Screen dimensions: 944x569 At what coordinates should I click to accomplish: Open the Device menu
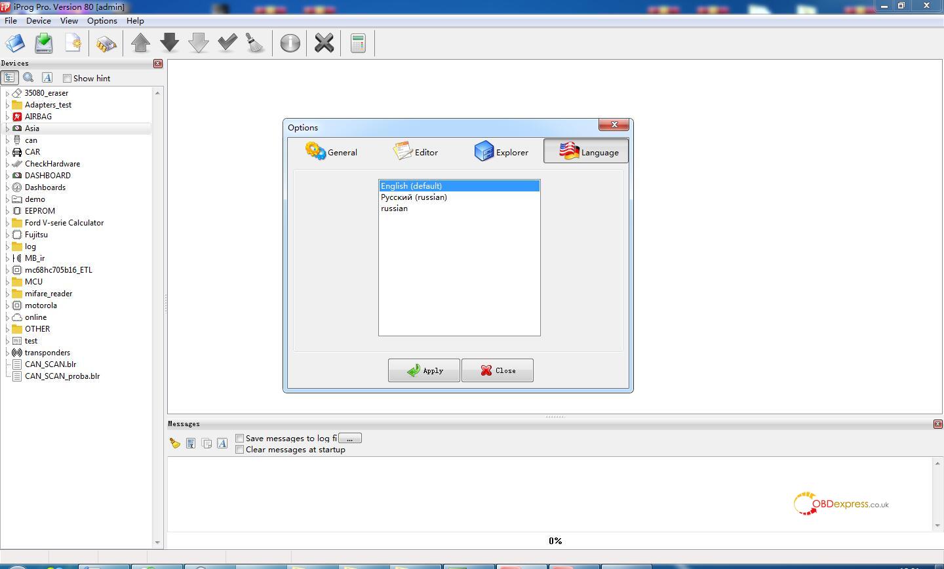point(39,20)
